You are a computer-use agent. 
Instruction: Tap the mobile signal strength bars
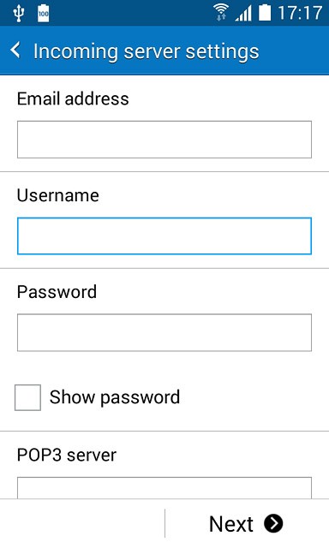243,14
